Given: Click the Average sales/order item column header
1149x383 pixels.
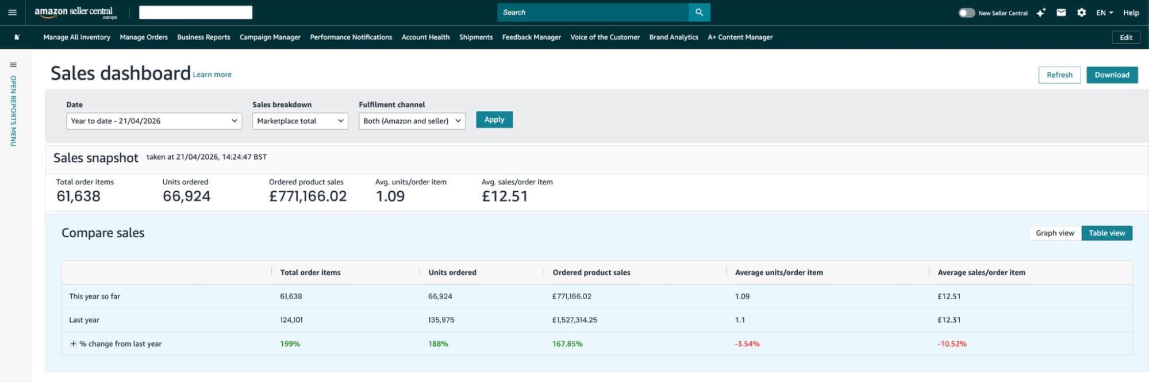Looking at the screenshot, I should pyautogui.click(x=981, y=273).
